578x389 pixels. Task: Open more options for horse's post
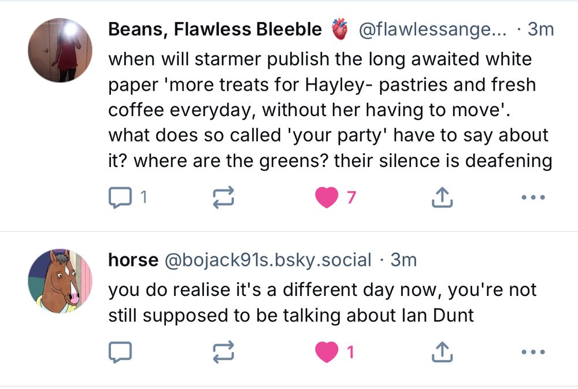tap(532, 351)
